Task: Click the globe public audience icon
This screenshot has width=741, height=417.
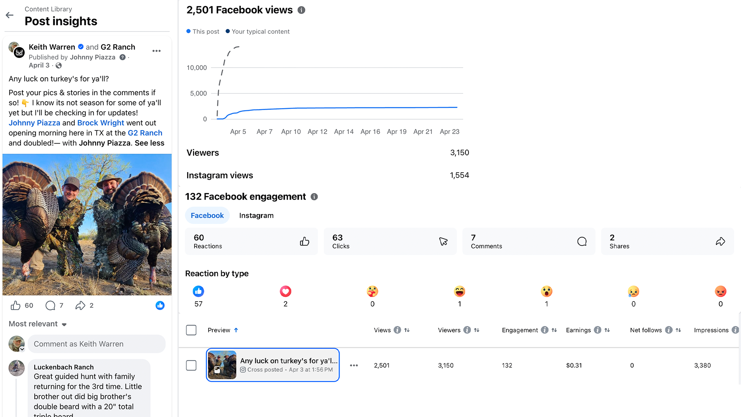Action: [59, 66]
